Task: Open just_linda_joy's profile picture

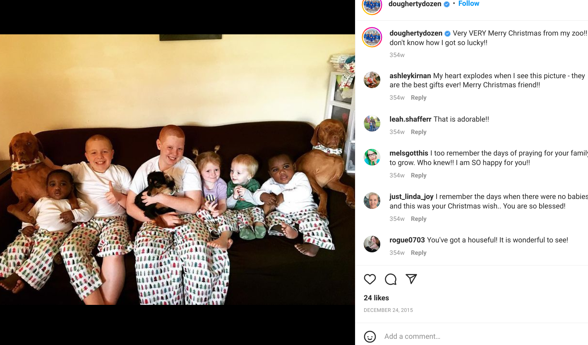Action: pyautogui.click(x=372, y=201)
